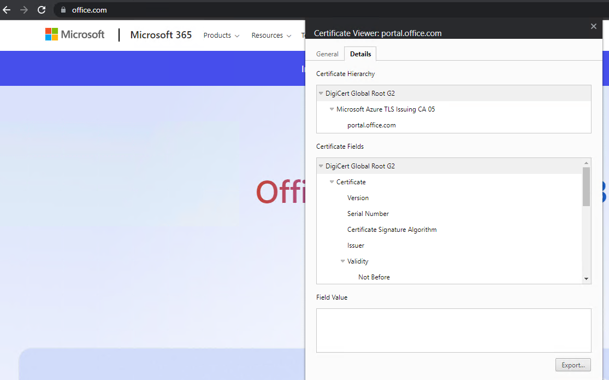Select the Certificate field row
The width and height of the screenshot is (609, 380).
point(450,182)
